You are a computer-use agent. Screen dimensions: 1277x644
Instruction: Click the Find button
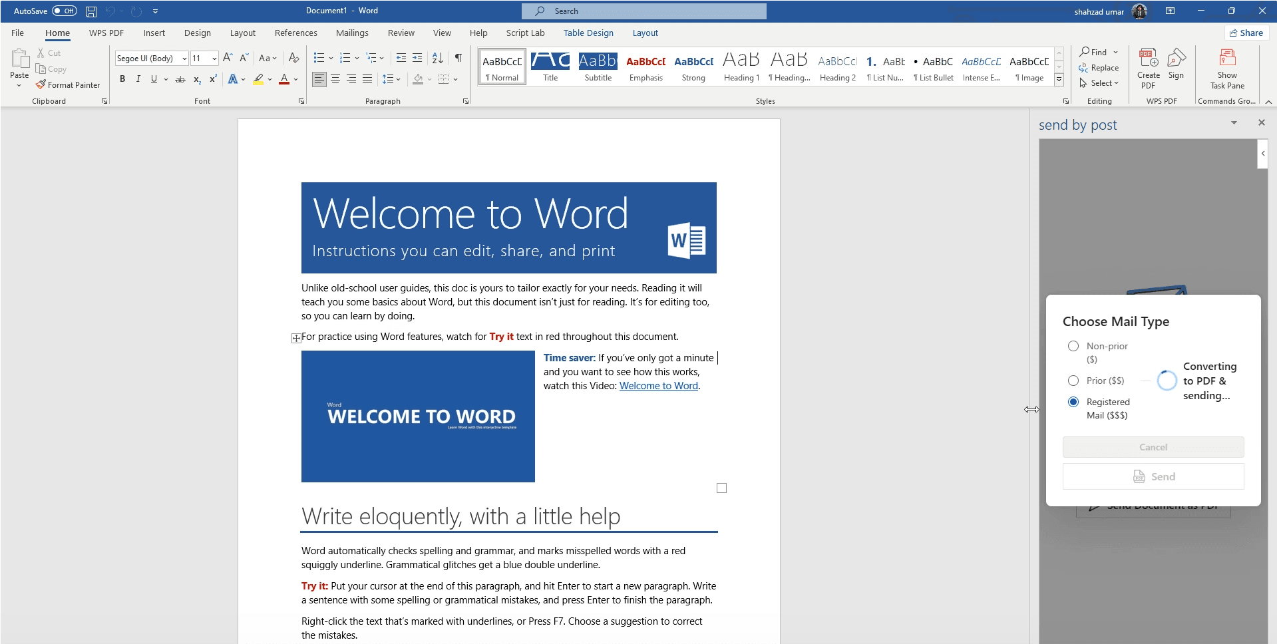tap(1094, 52)
